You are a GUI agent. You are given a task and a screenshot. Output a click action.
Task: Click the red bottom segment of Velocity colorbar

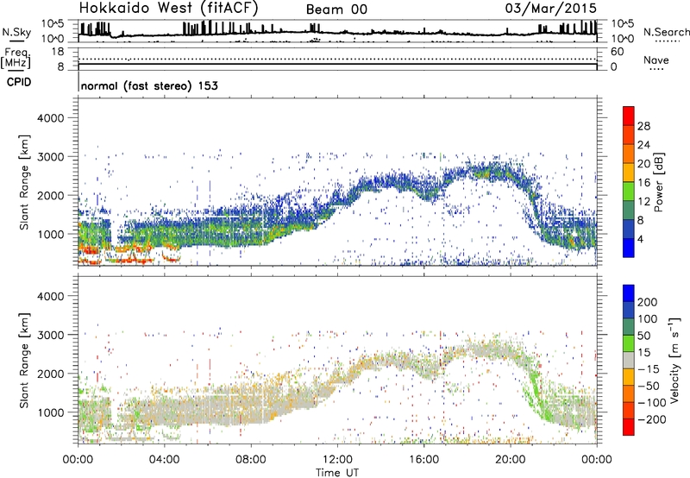(x=629, y=427)
